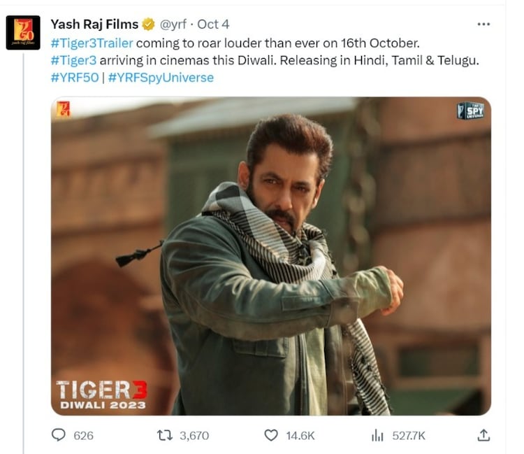
Task: Like the tweet with heart icon
Action: click(271, 435)
